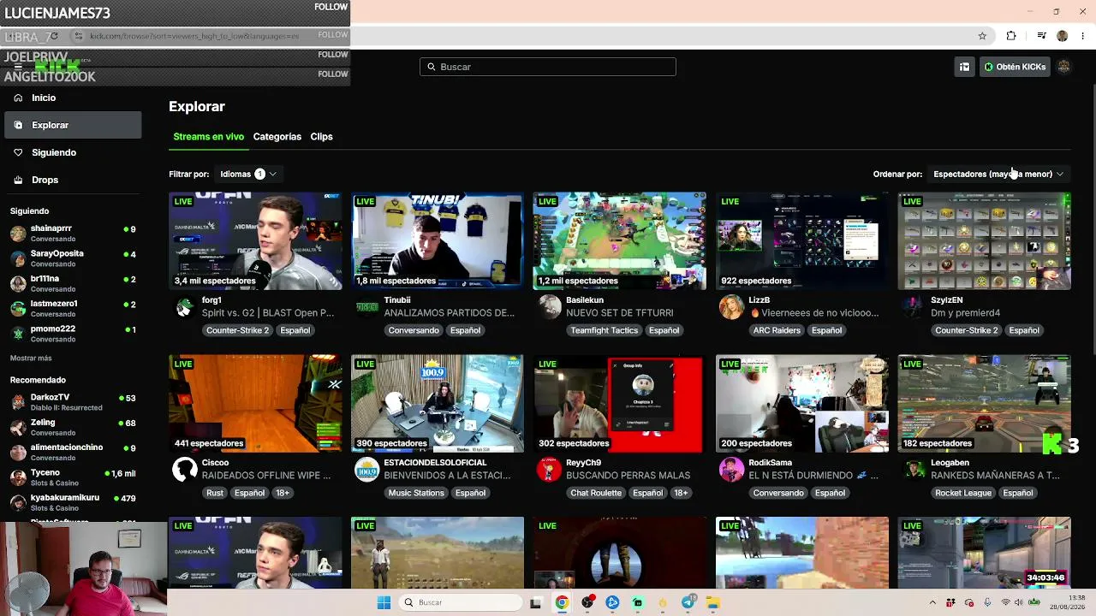The height and width of the screenshot is (616, 1096).
Task: Open Ordenar por Espectadores sort dropdown
Action: [x=998, y=174]
